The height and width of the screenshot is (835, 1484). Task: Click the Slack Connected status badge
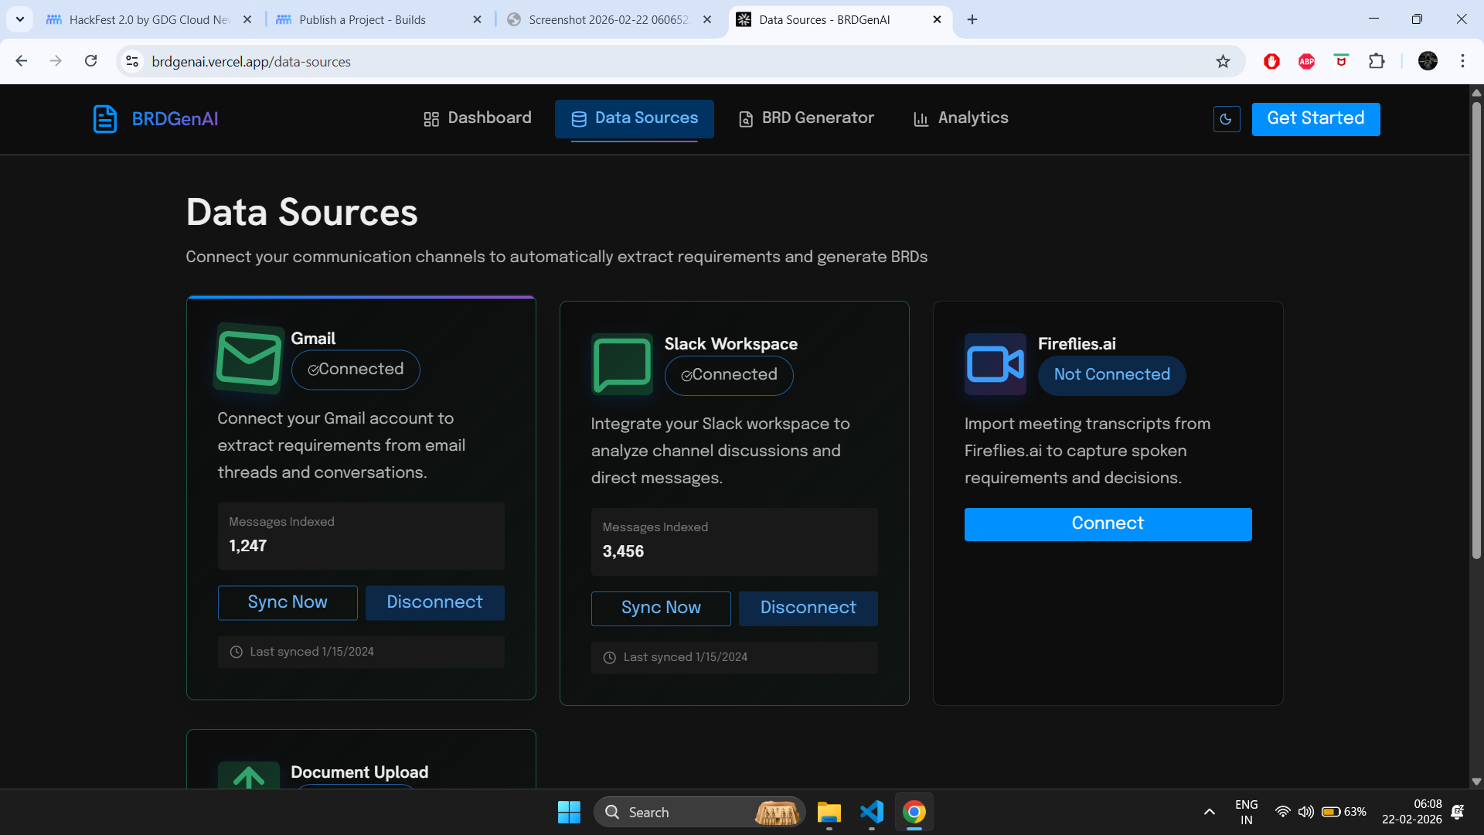pos(729,375)
